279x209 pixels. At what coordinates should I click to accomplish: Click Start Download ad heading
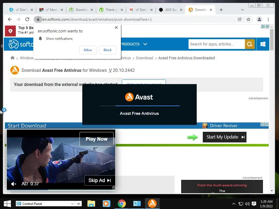point(27,126)
